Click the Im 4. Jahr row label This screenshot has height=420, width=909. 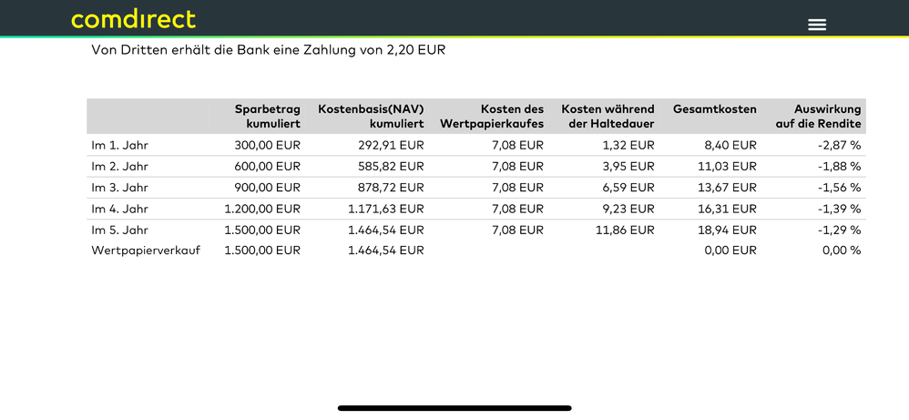(x=119, y=209)
